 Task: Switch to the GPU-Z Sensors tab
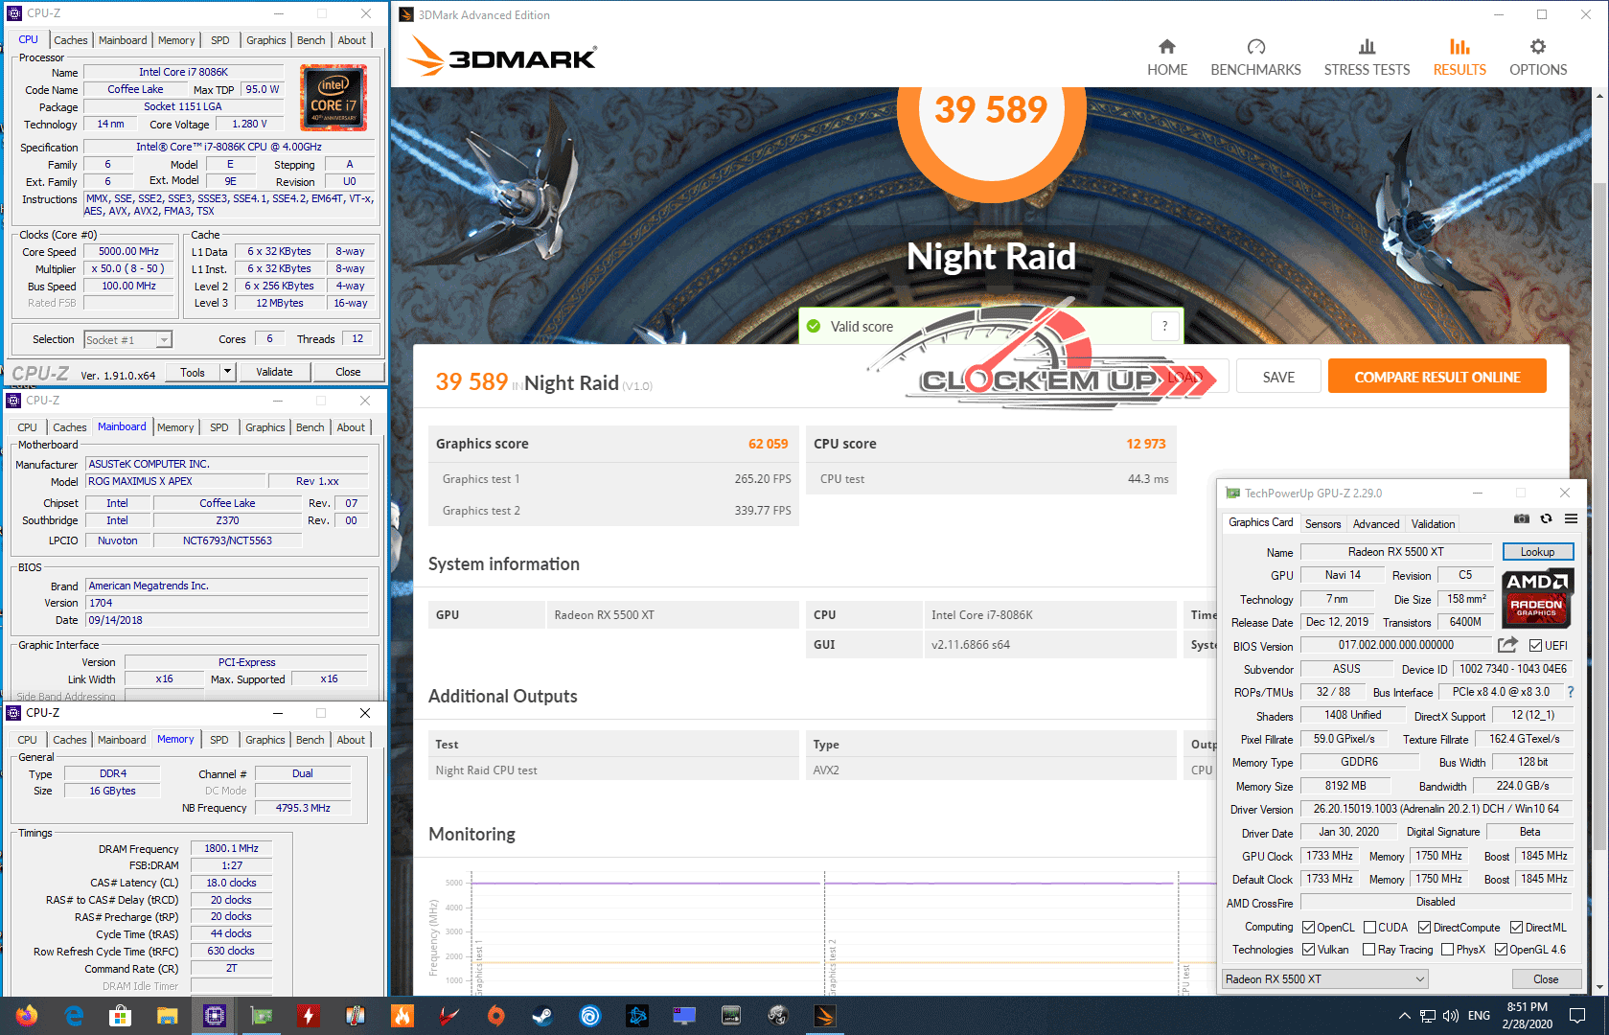pos(1322,524)
